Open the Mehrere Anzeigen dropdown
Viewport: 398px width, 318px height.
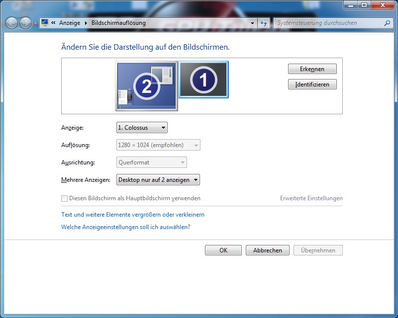pyautogui.click(x=158, y=180)
